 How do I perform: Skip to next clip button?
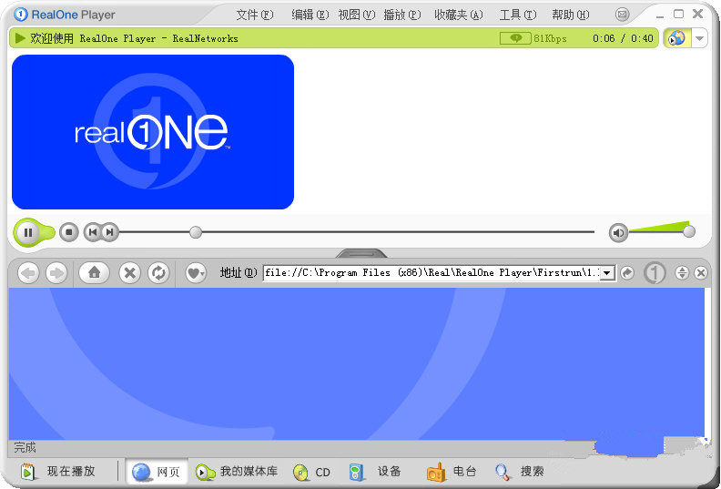pos(110,232)
